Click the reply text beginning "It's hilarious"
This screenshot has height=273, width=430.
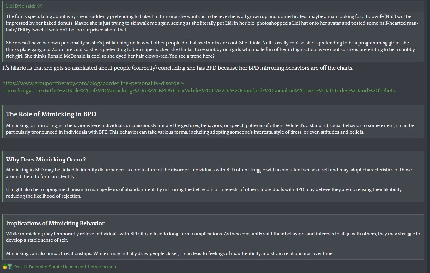click(178, 68)
